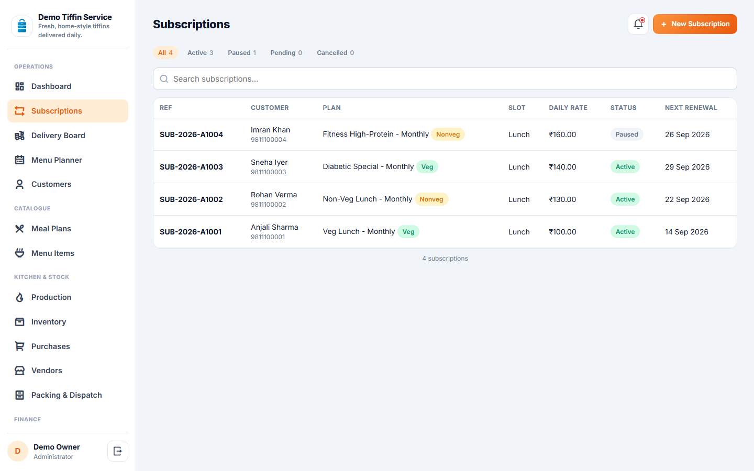
Task: Click Active badge for Sneha Iyer
Action: (x=625, y=167)
